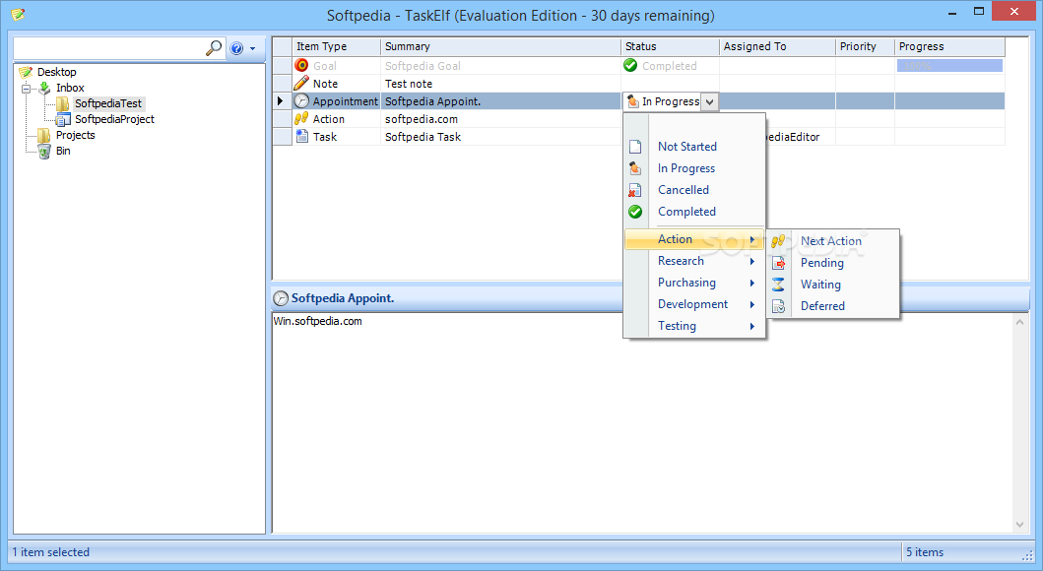This screenshot has width=1043, height=571.
Task: Click the Inbox green arrow icon
Action: tap(44, 88)
